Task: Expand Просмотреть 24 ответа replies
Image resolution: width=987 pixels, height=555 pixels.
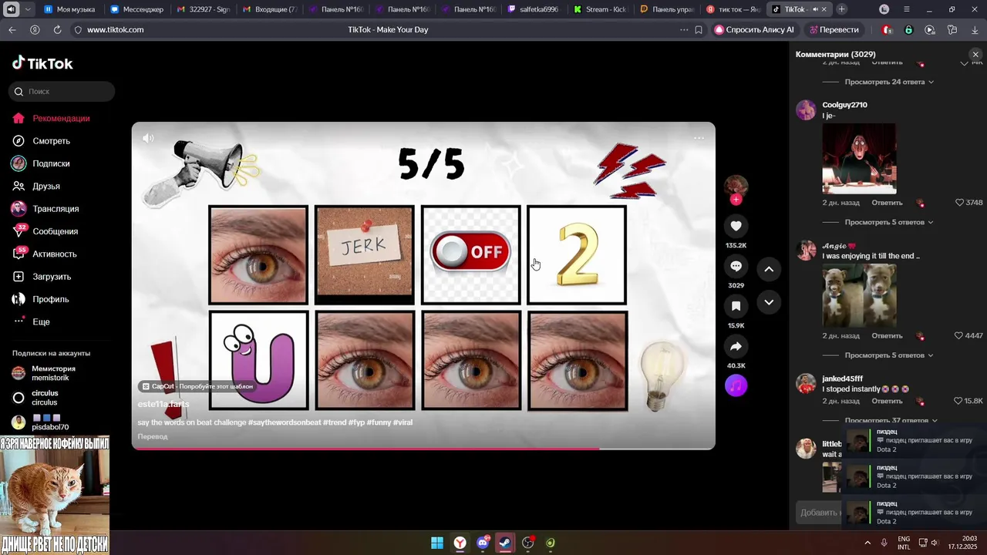Action: coord(889,82)
